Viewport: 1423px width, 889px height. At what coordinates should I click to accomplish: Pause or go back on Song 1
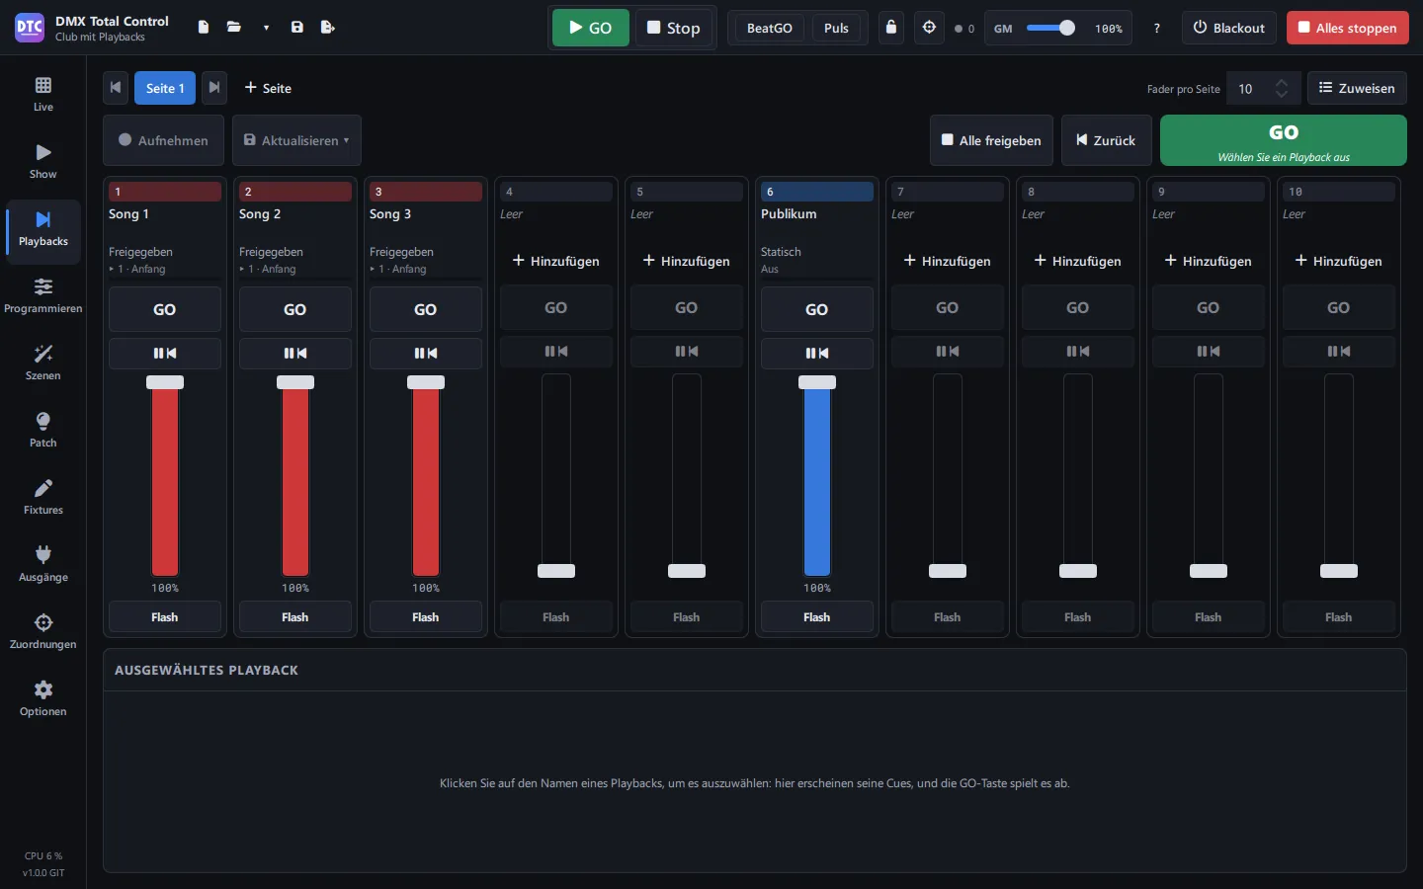point(165,354)
